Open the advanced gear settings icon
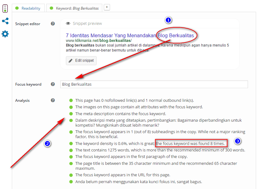This screenshot has width=262, height=189. point(5,34)
